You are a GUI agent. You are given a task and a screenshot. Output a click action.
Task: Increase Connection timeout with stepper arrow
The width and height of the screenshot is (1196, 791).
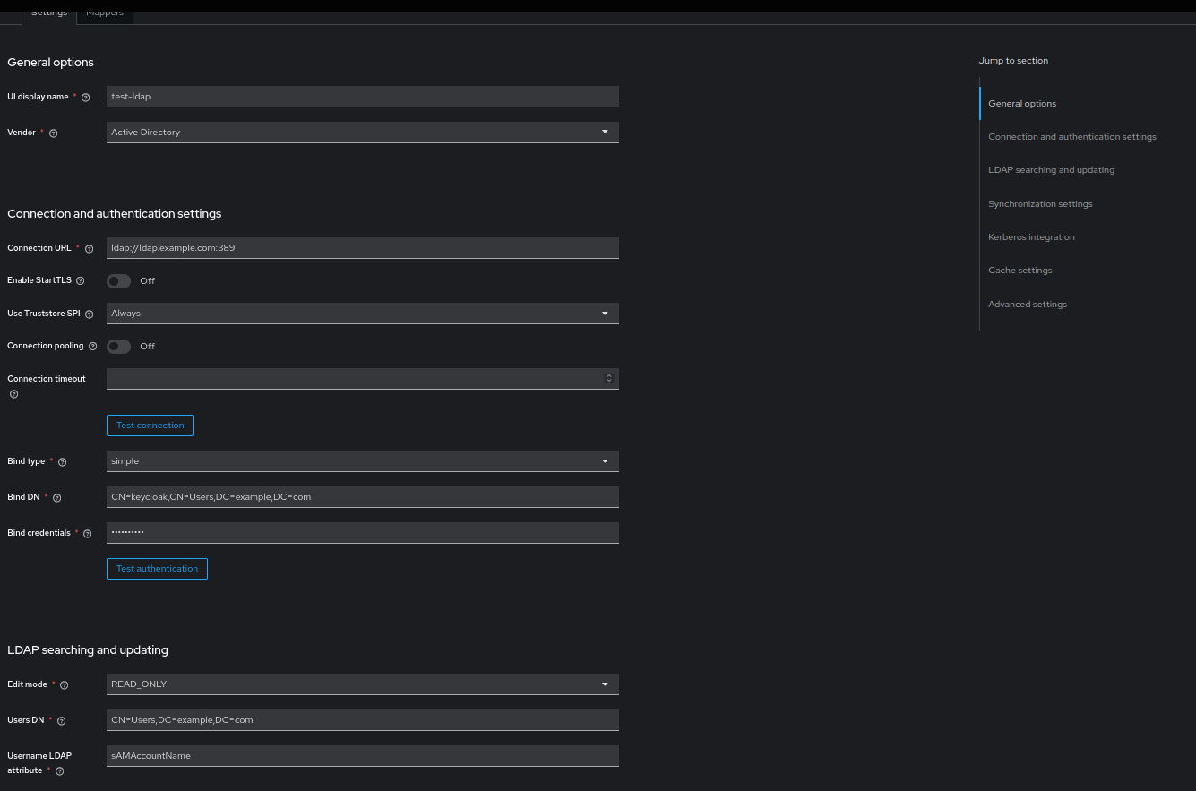(x=607, y=375)
